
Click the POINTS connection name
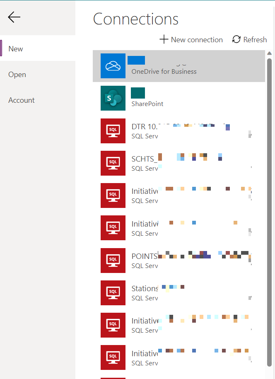145,256
